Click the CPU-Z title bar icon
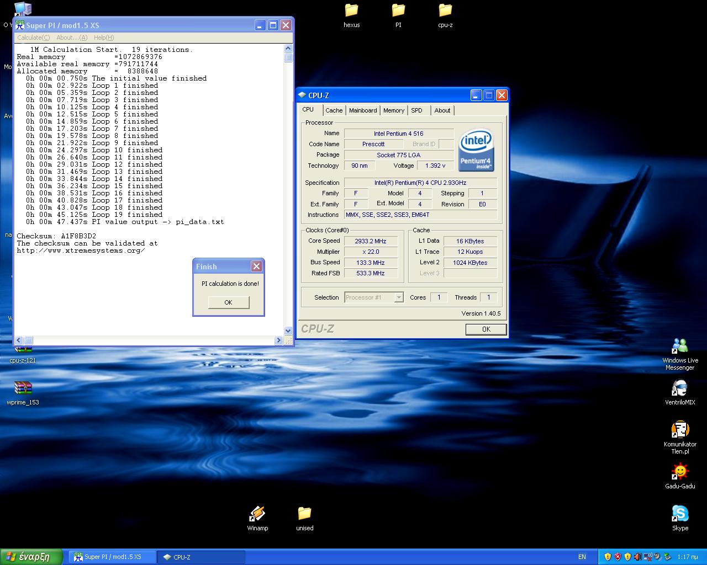Image resolution: width=707 pixels, height=565 pixels. [302, 95]
